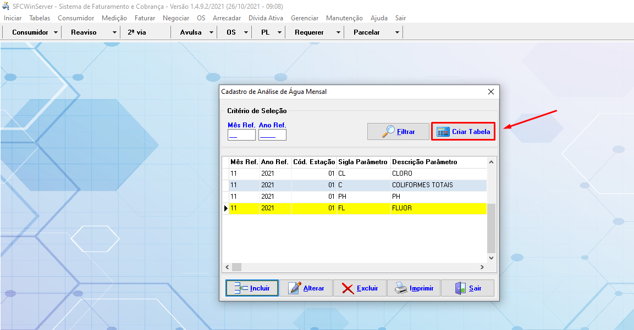Screen dimensions: 634x330
Task: Open the Reaviso dropdown arrow
Action: (x=114, y=32)
